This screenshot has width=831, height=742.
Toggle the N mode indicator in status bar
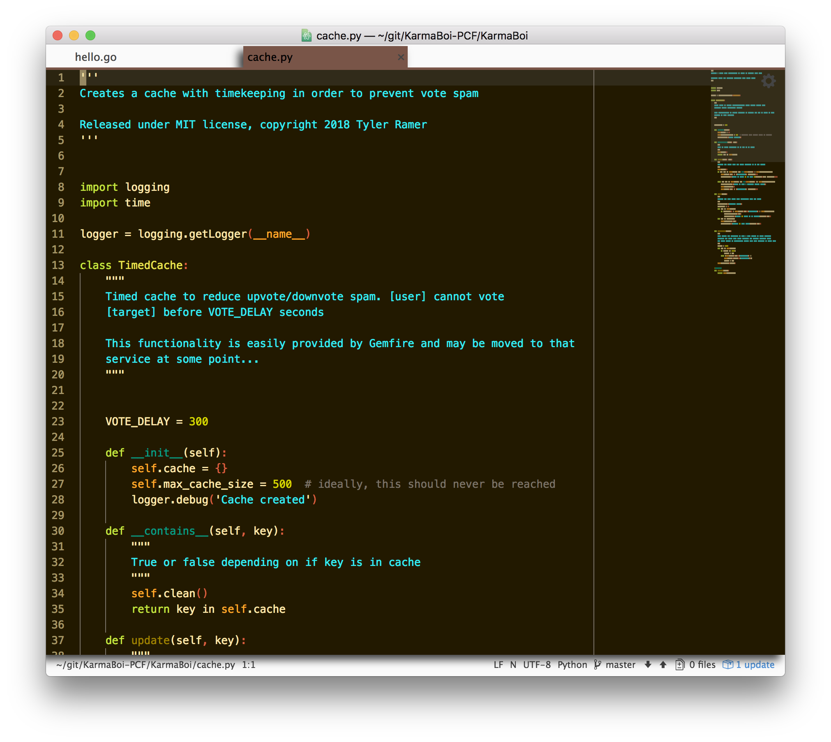pyautogui.click(x=513, y=665)
